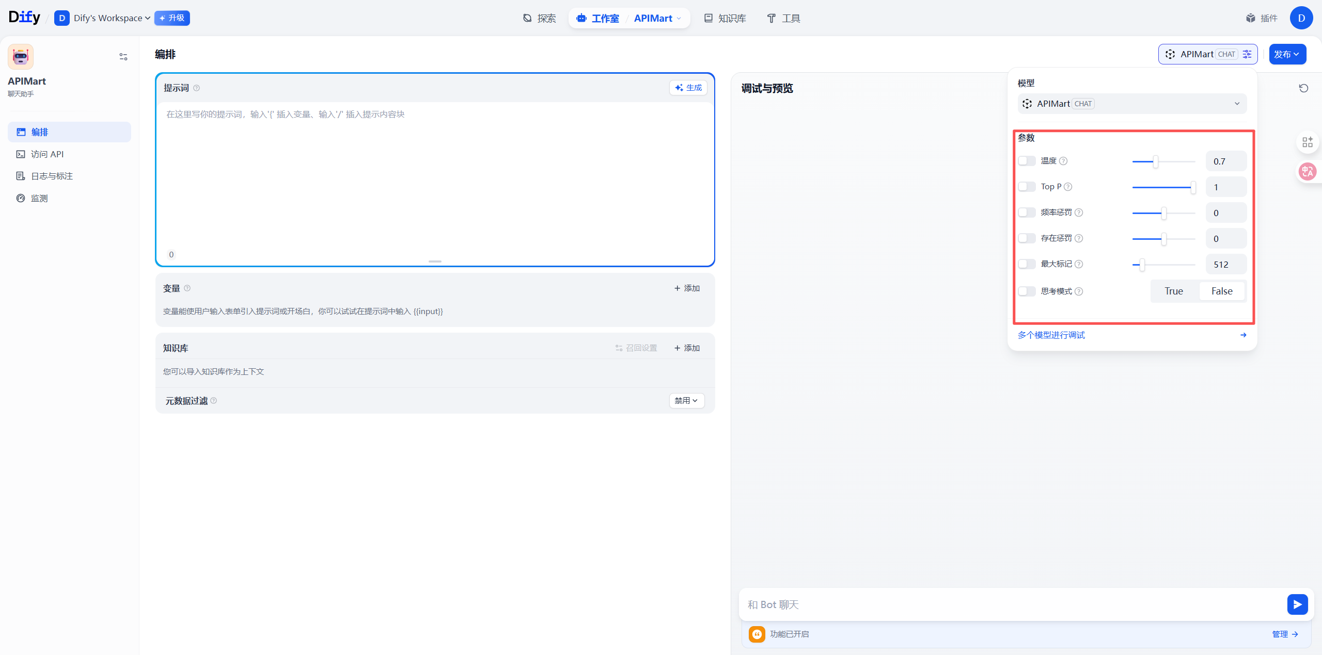Click the 生成 prompt generate button
The width and height of the screenshot is (1322, 655).
(x=688, y=88)
